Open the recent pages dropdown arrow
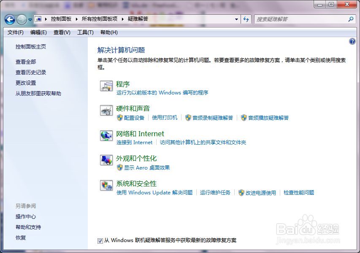This screenshot has height=253, width=360. (30, 20)
